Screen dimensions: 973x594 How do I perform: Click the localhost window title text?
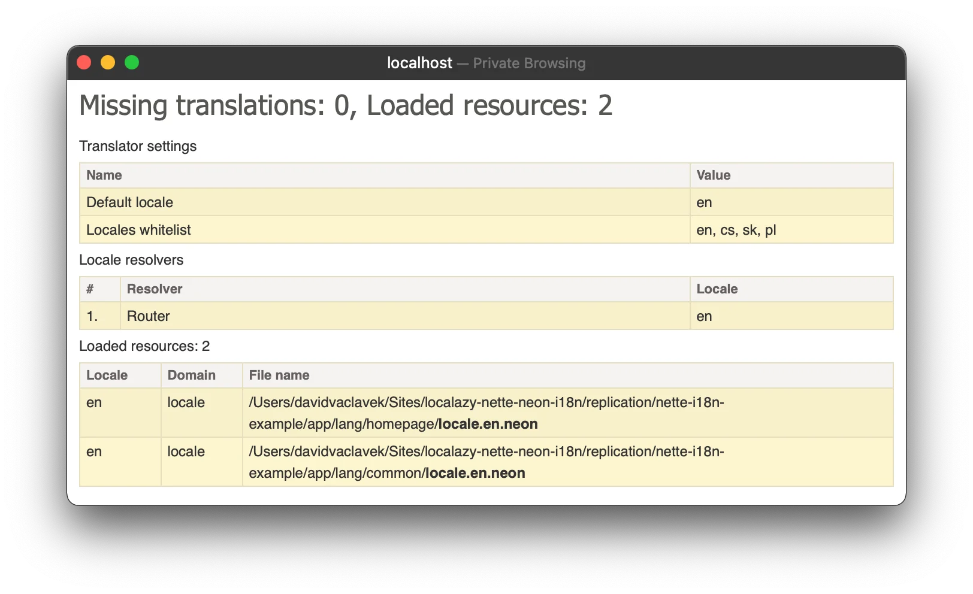pos(419,63)
